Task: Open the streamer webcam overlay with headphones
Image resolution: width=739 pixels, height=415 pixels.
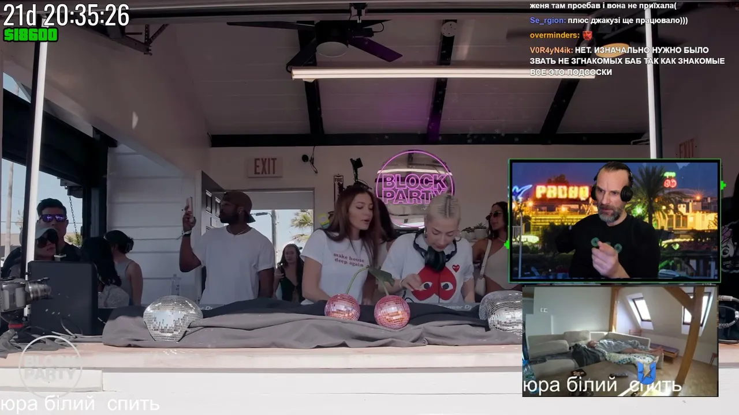Action: click(x=615, y=221)
